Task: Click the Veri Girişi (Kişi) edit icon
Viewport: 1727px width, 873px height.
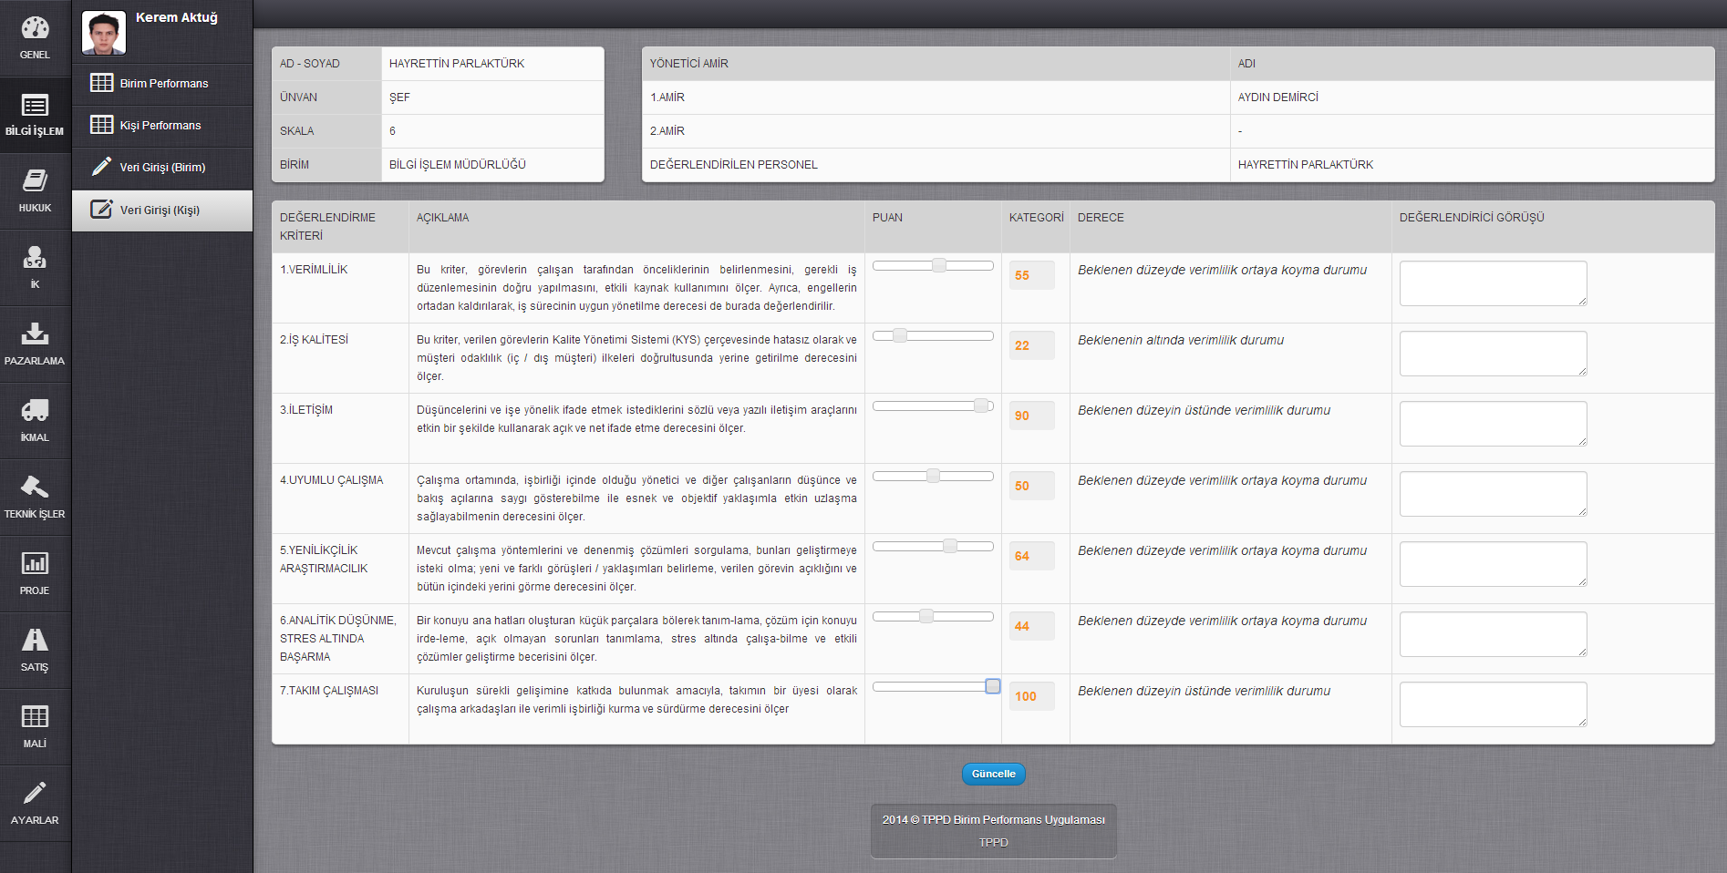Action: click(102, 209)
